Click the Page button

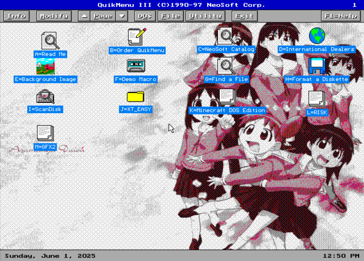(x=103, y=16)
